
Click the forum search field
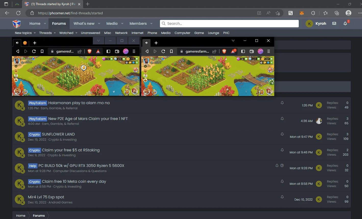(229, 23)
